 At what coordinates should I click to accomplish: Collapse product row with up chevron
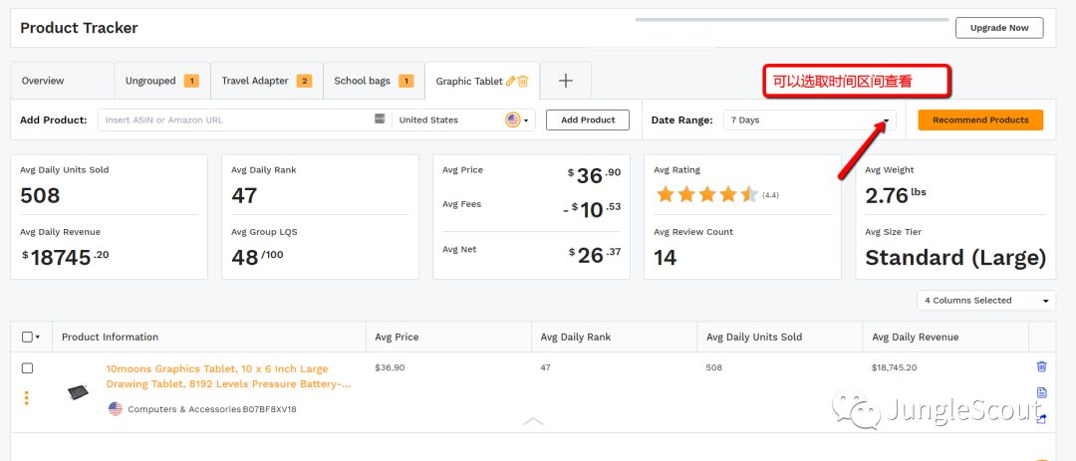click(x=533, y=421)
